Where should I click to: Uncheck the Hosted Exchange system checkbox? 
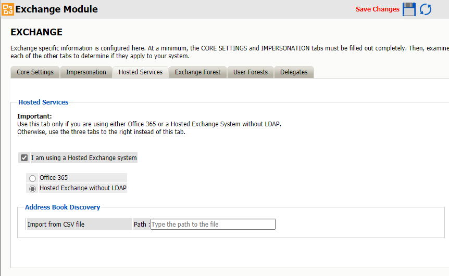click(24, 158)
